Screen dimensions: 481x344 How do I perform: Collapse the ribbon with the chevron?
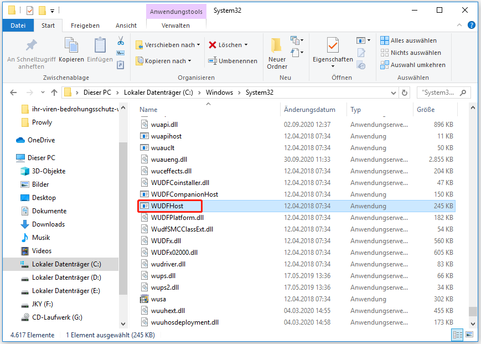(x=459, y=25)
